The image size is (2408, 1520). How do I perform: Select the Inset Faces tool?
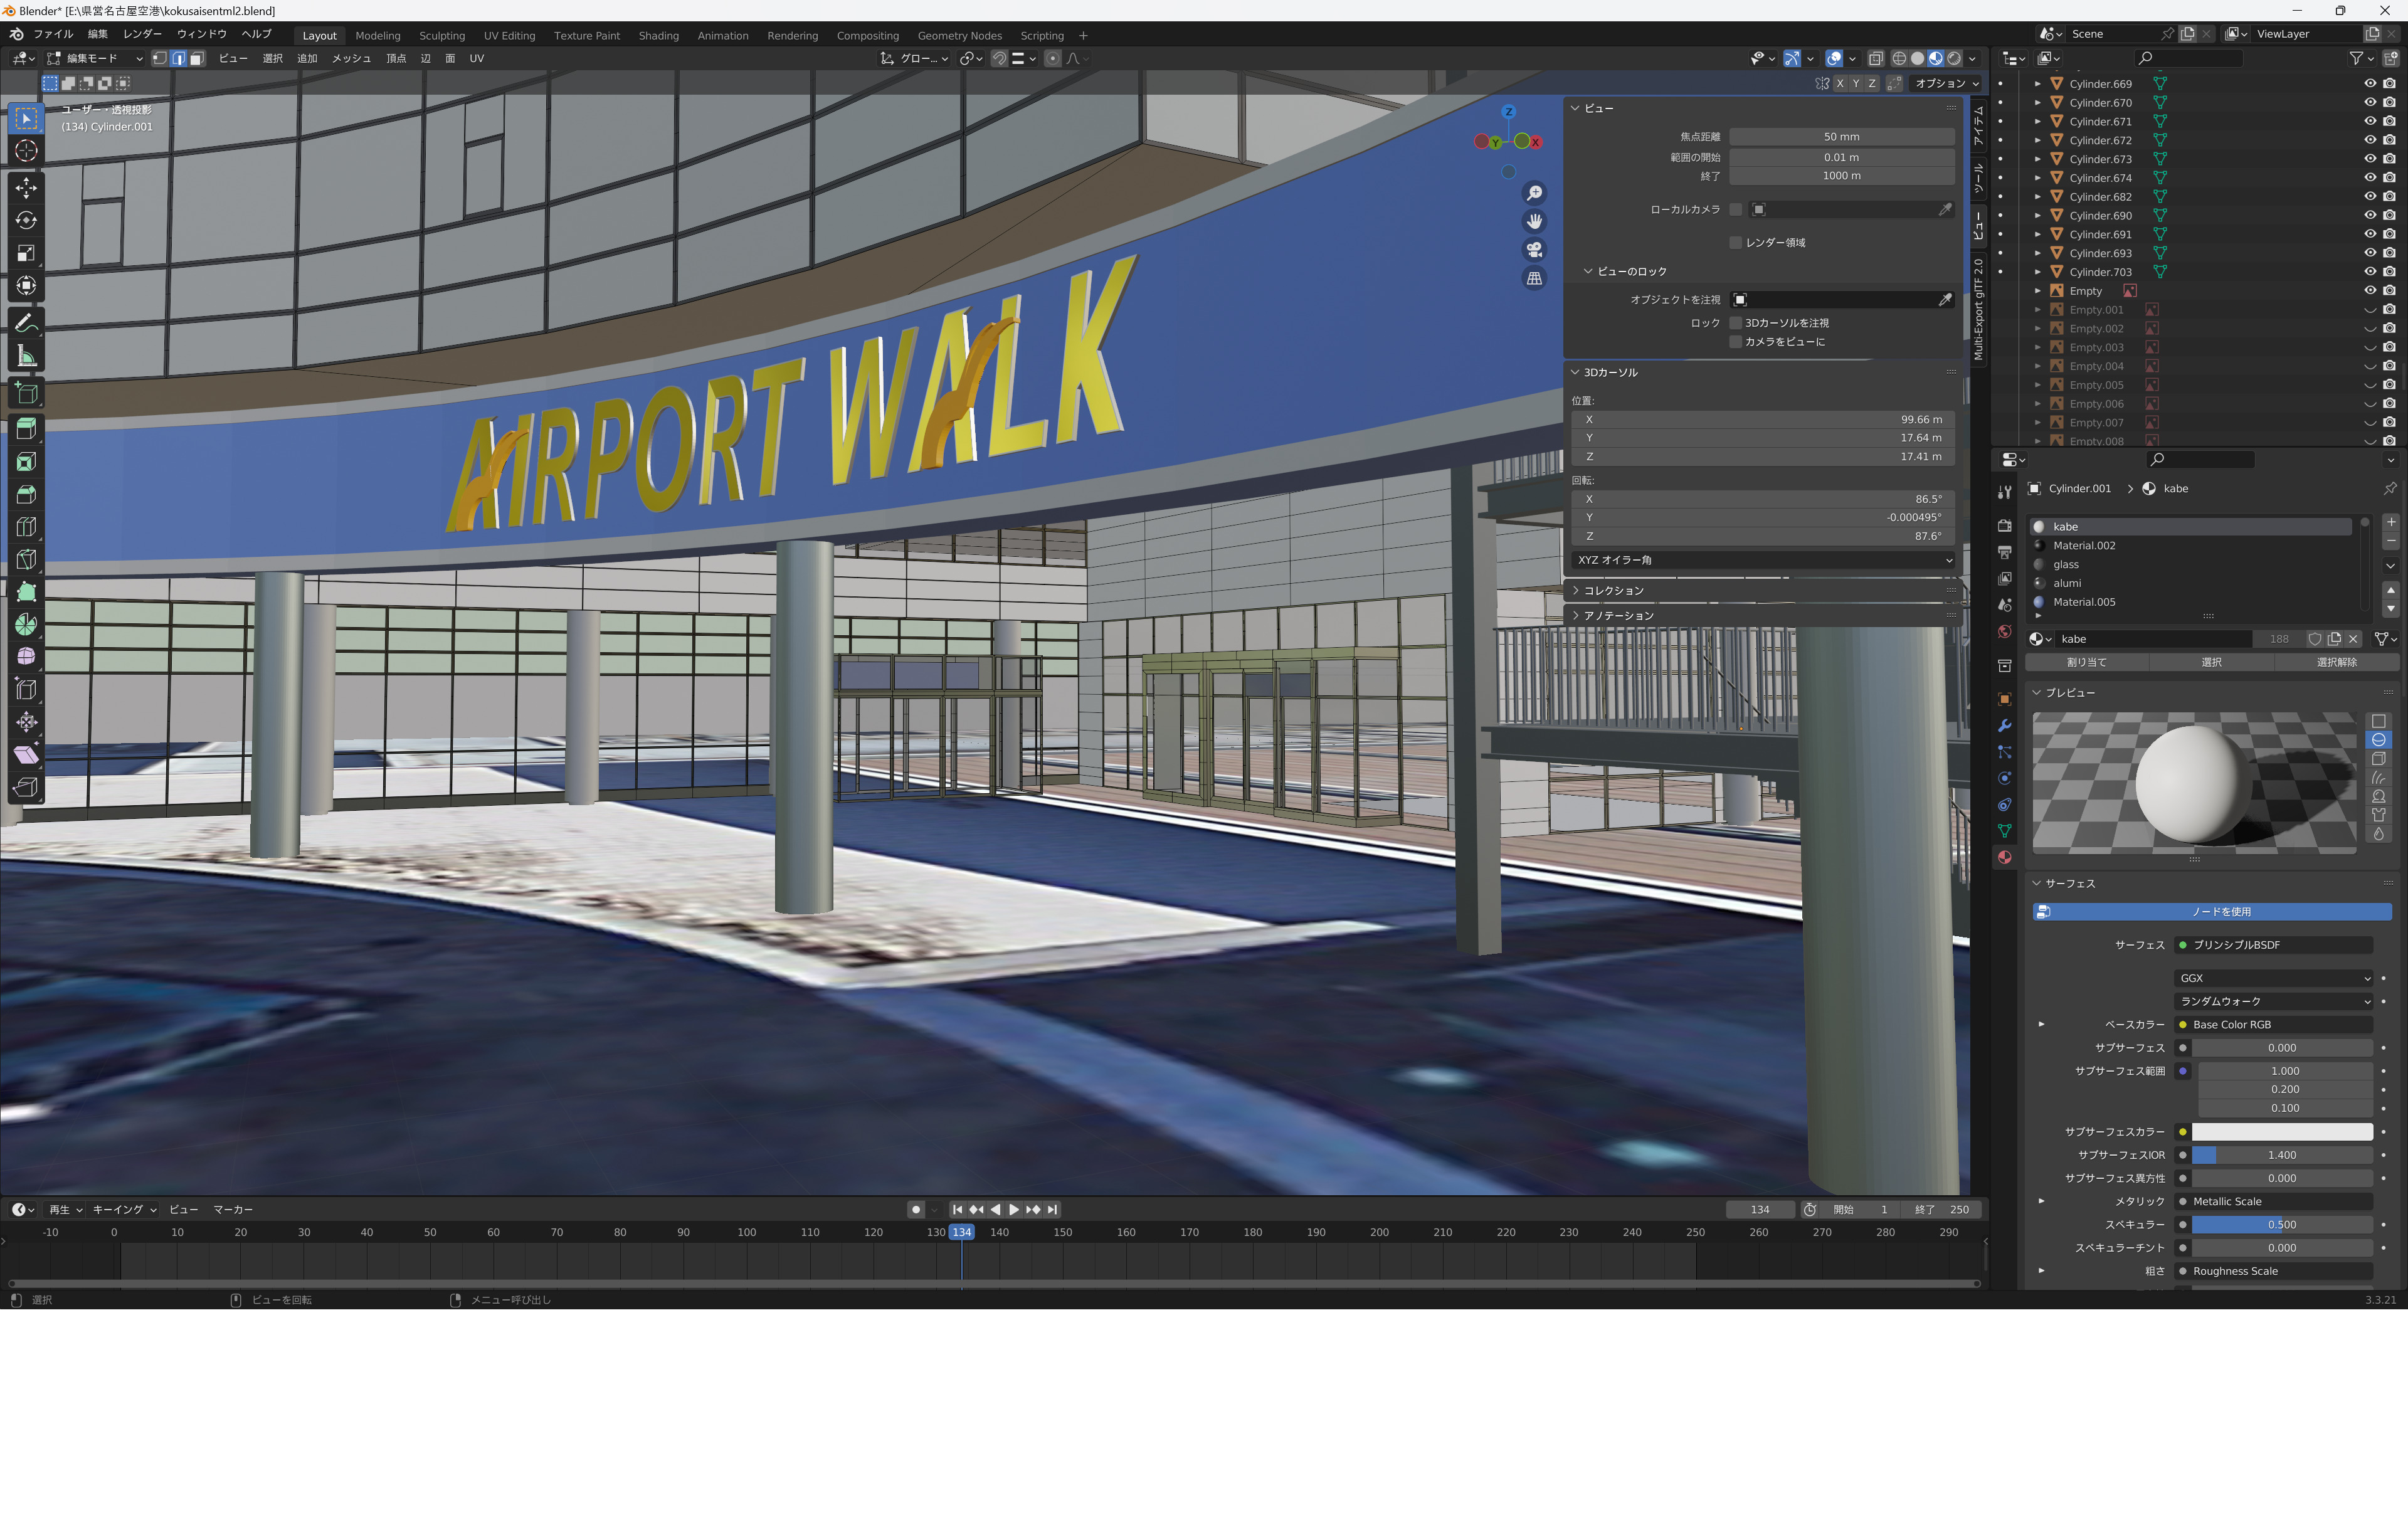click(27, 462)
